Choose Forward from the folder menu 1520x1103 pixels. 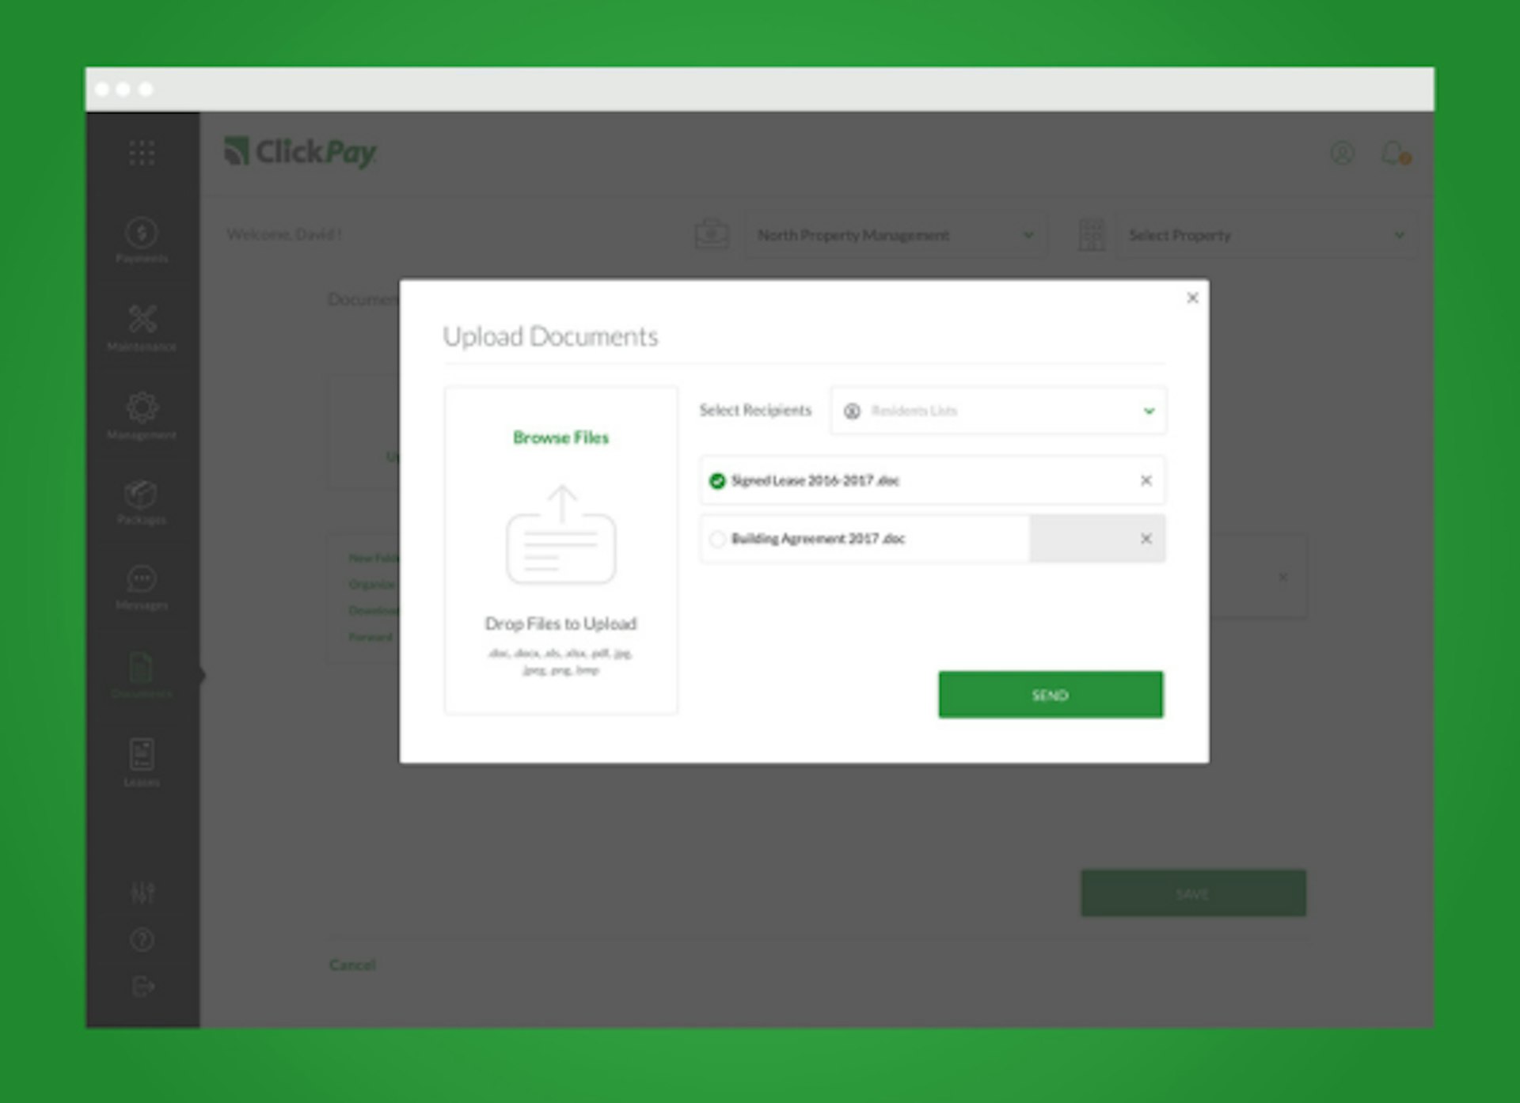point(369,636)
